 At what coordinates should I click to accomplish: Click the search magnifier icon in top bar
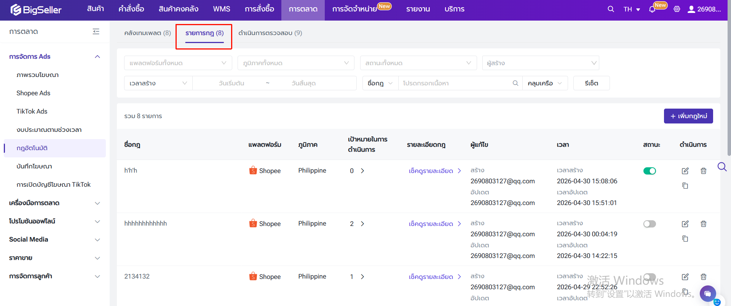coord(611,9)
